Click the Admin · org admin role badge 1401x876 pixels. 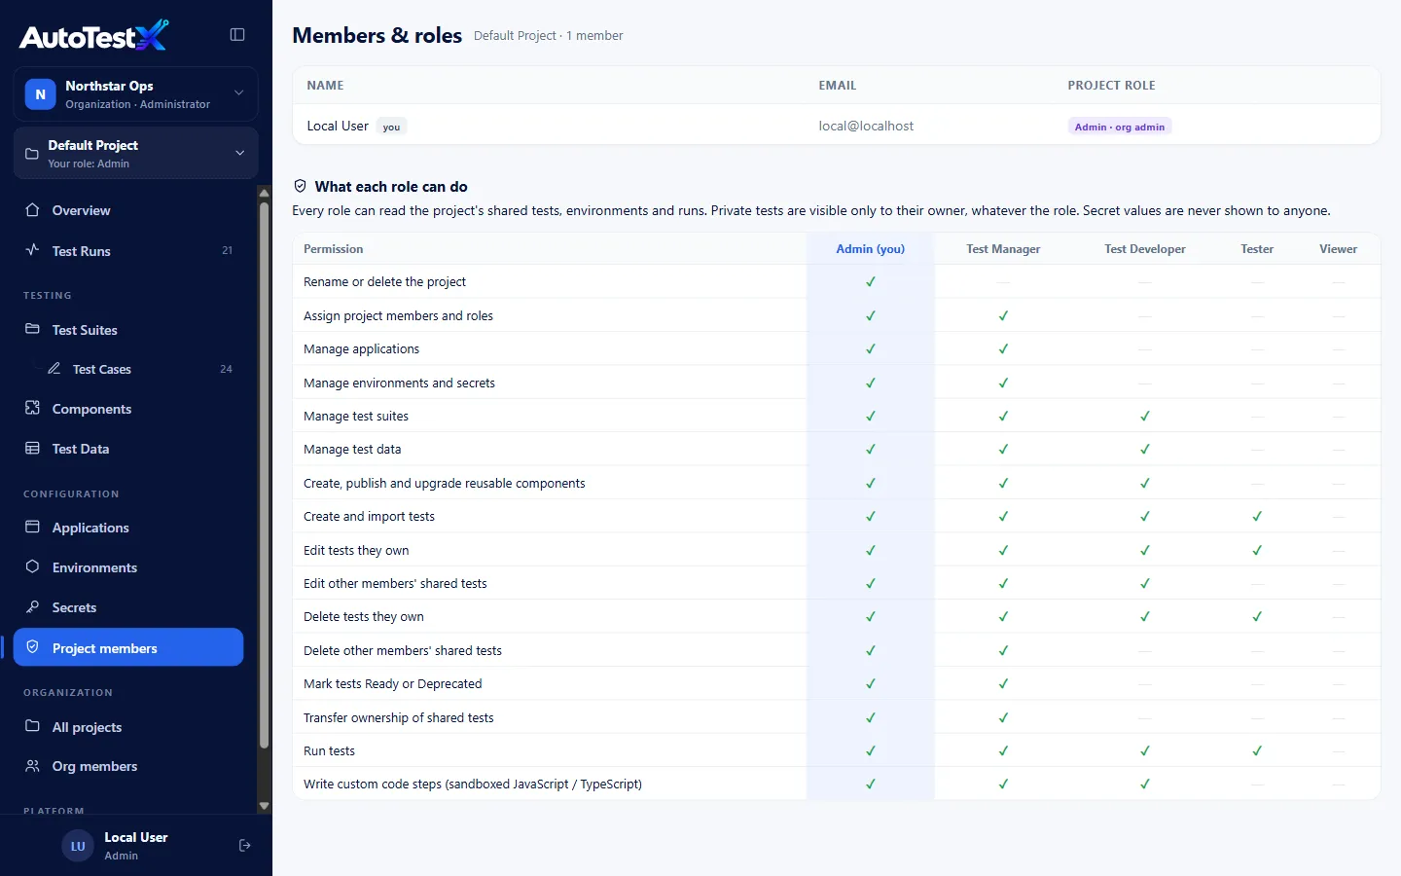[1120, 127]
